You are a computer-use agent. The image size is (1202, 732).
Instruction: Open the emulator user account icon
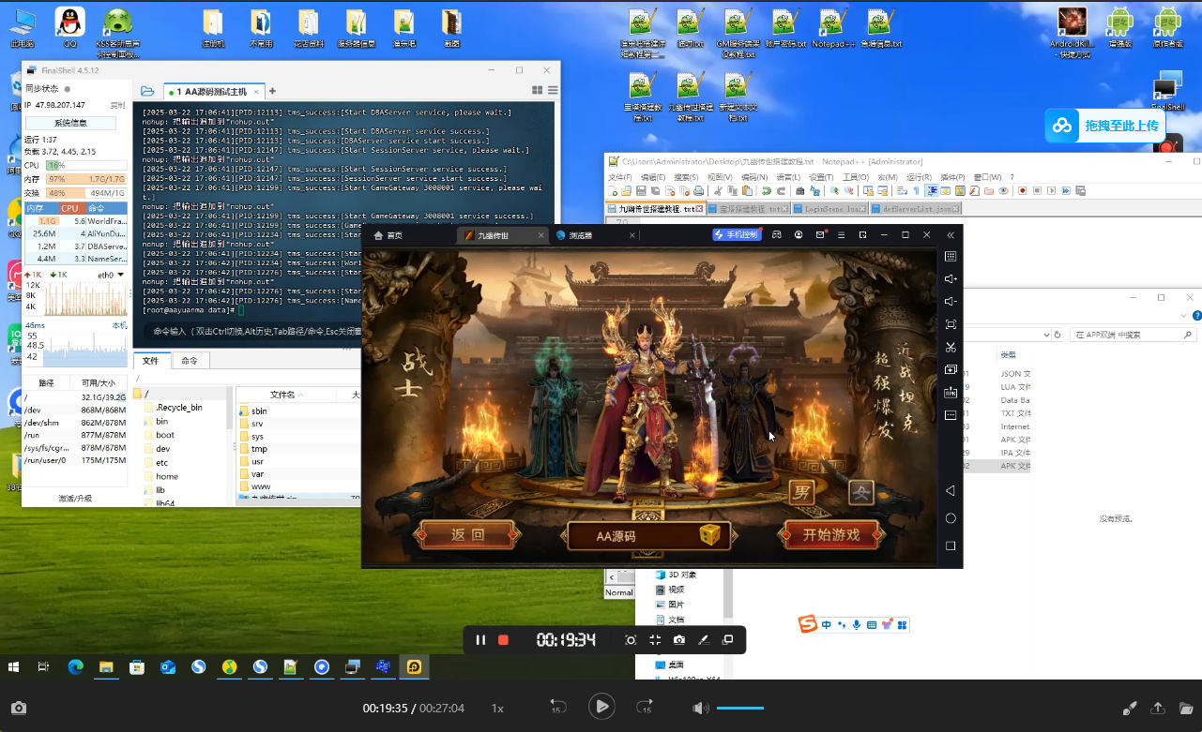[x=799, y=235]
